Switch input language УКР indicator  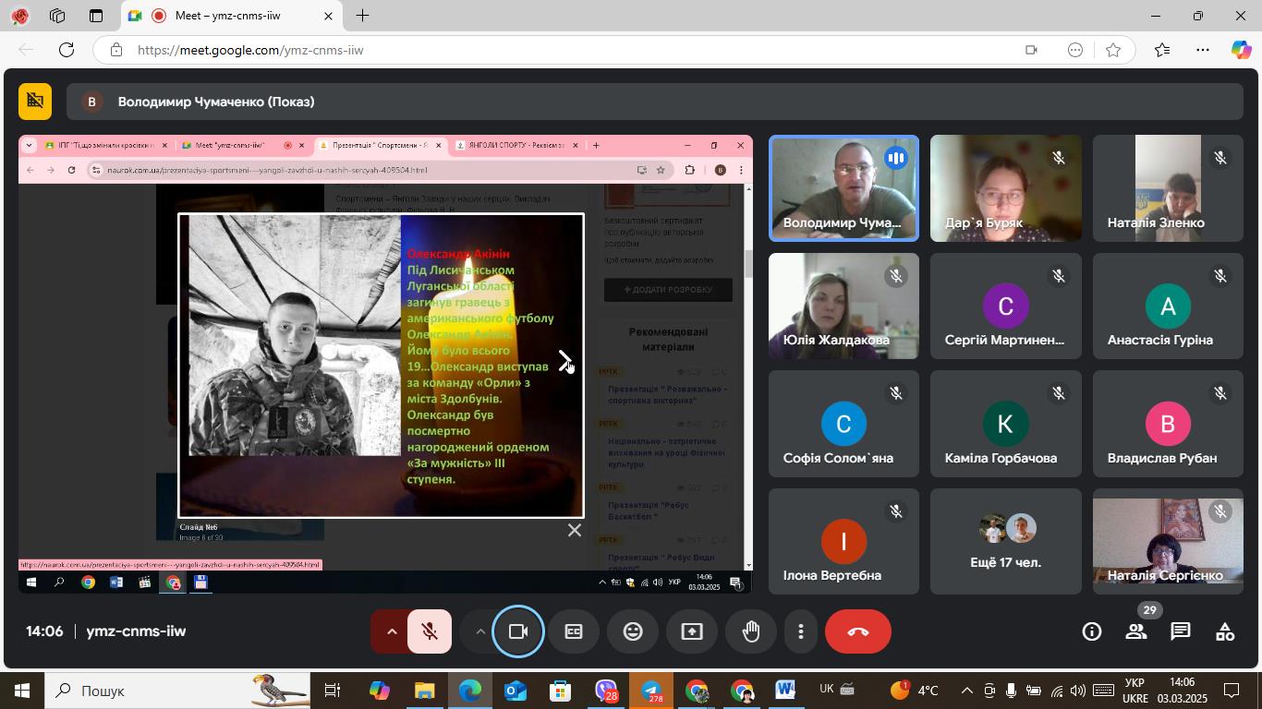[x=1135, y=691]
